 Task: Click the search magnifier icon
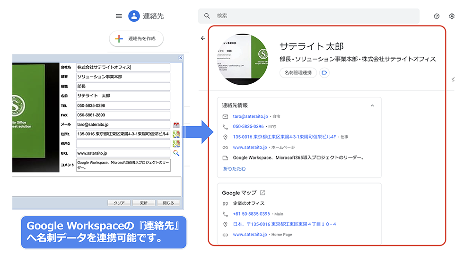point(207,16)
